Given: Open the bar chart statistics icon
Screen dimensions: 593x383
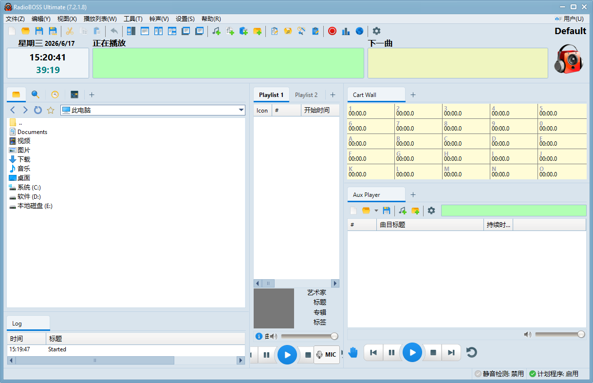Looking at the screenshot, I should click(x=346, y=31).
